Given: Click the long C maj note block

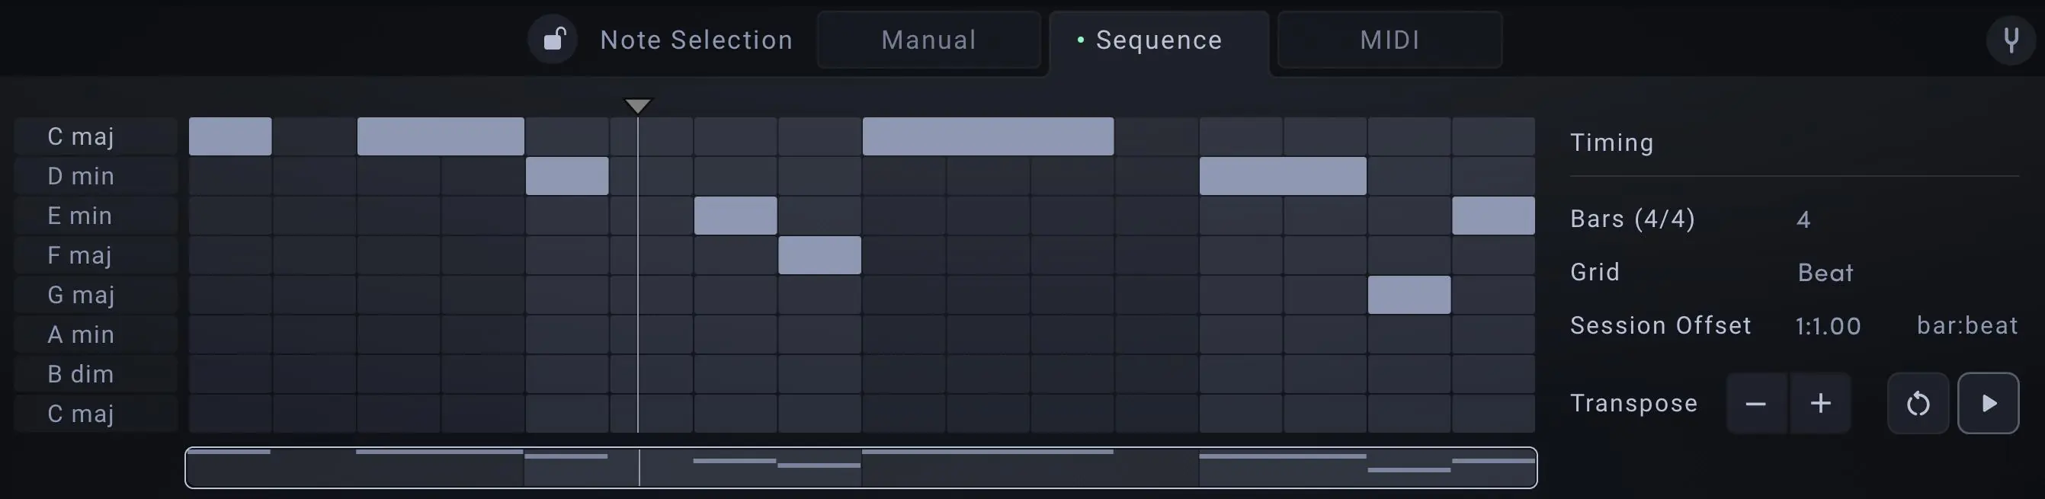Looking at the screenshot, I should pyautogui.click(x=988, y=136).
